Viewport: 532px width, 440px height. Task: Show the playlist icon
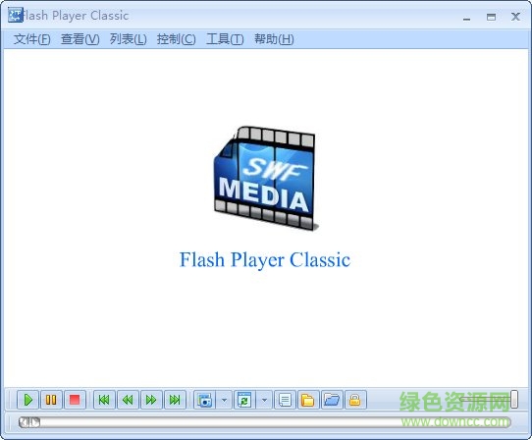click(x=285, y=400)
